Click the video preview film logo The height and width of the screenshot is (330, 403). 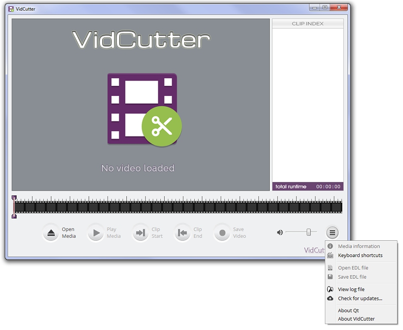(x=144, y=110)
